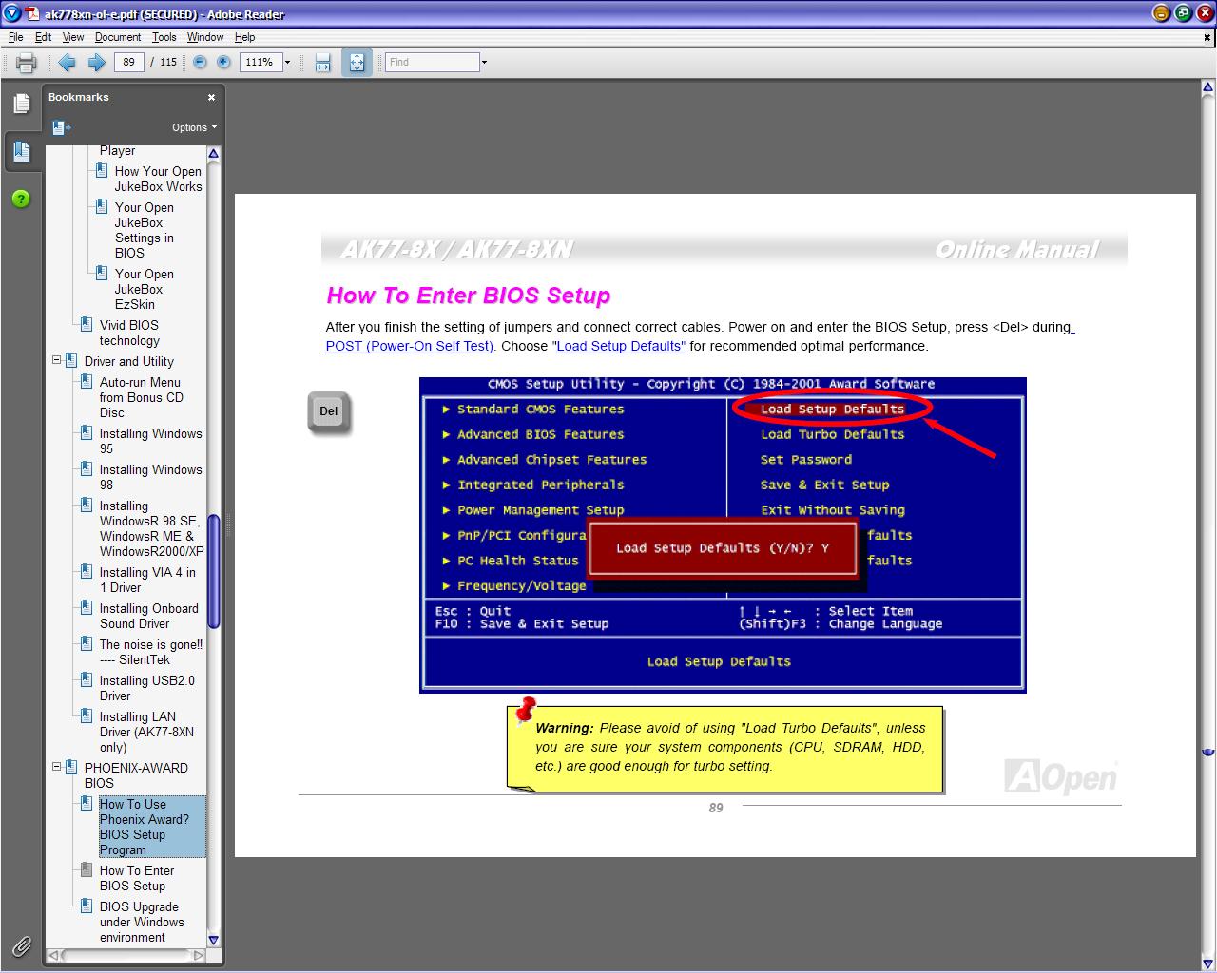Image resolution: width=1217 pixels, height=973 pixels.
Task: Click the bookmarks vertical scrollbar thumb
Action: (x=214, y=571)
